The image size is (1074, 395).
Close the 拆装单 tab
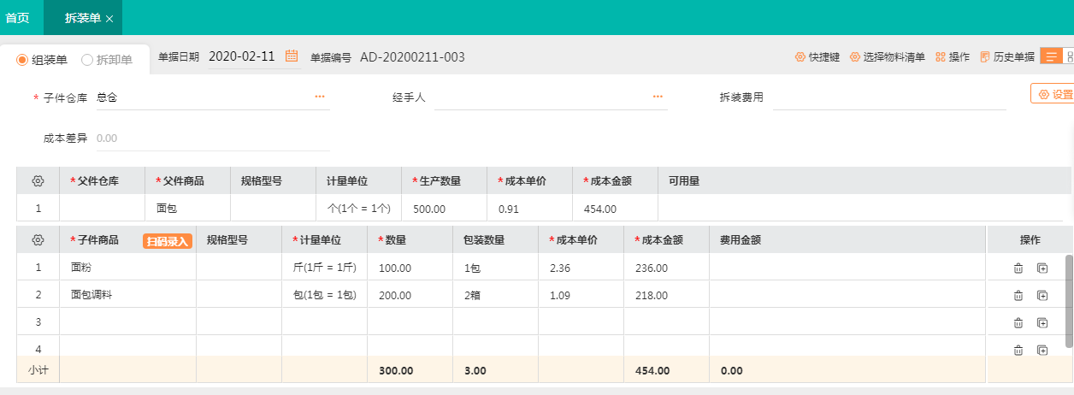(109, 18)
